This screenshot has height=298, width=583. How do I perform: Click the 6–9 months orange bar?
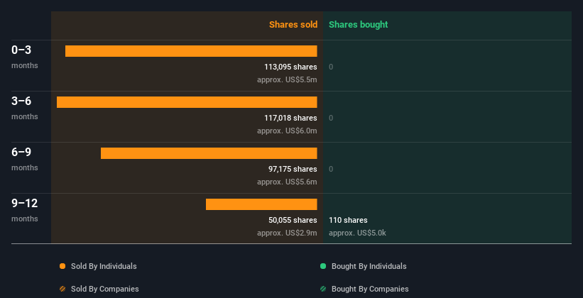(x=209, y=153)
